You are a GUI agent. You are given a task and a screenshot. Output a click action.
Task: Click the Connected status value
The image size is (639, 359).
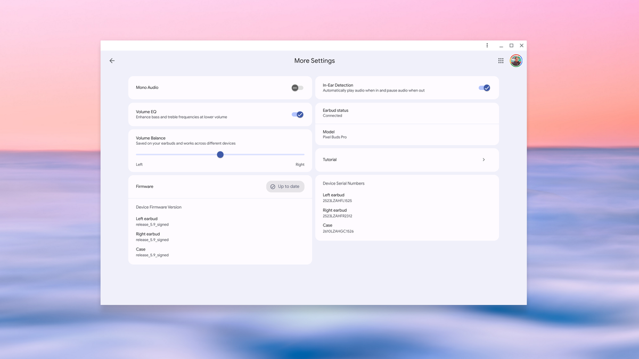332,115
